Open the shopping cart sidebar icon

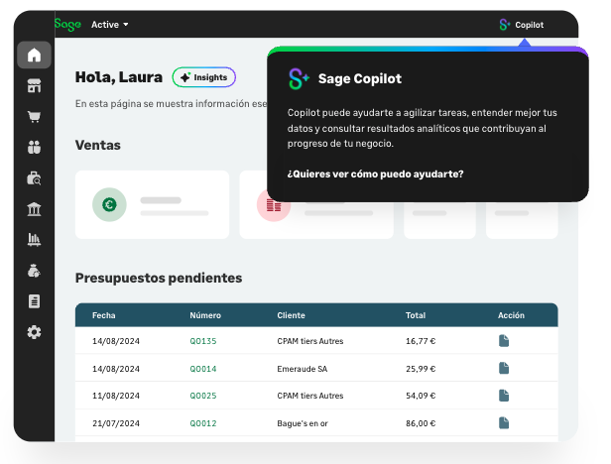pos(35,117)
